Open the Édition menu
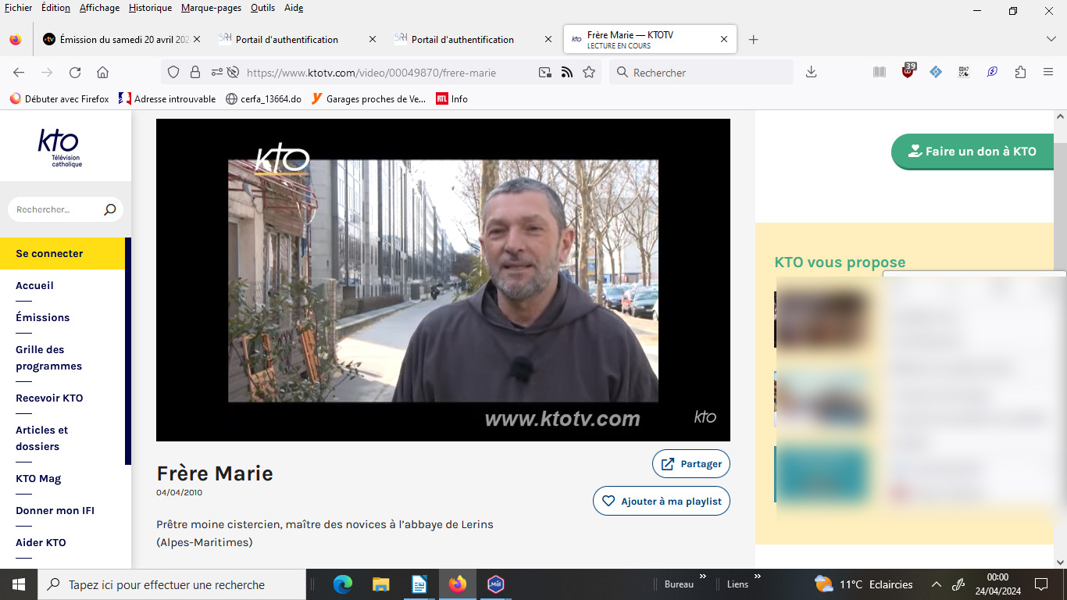The image size is (1067, 600). [x=55, y=8]
